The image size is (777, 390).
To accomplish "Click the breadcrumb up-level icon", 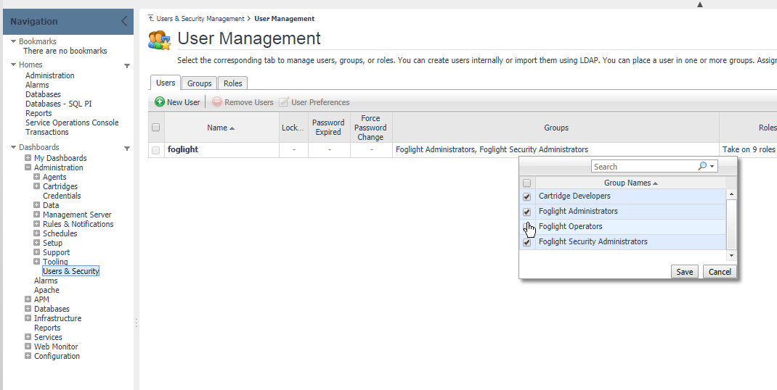I will click(x=151, y=18).
